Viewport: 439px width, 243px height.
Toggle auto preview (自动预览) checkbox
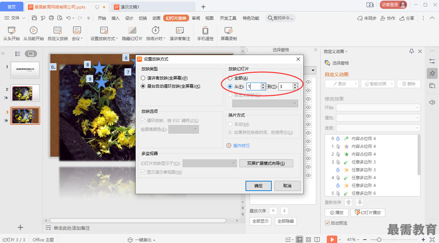[327, 223]
